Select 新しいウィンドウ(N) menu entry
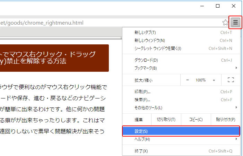Screen dimensions: 243x156 coord(181,41)
